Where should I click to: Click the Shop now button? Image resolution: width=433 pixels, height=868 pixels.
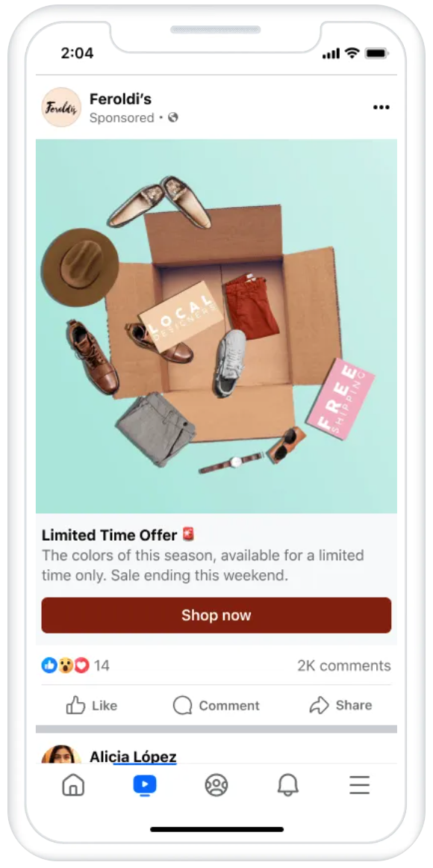(x=216, y=615)
